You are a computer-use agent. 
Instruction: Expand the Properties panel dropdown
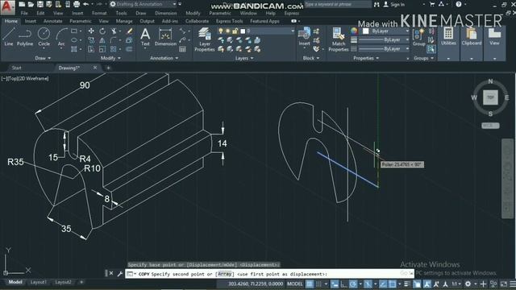[x=366, y=58]
